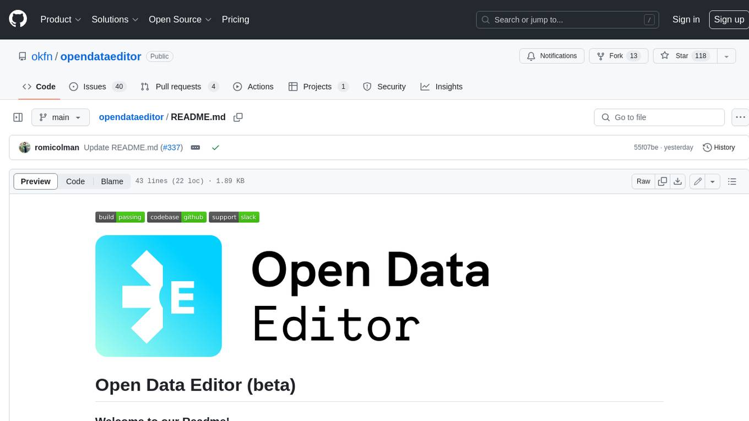Image resolution: width=749 pixels, height=421 pixels.
Task: Open pull request #337 link
Action: coord(171,148)
